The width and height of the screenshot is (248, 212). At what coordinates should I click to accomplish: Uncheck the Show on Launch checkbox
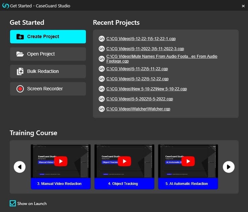[13, 203]
